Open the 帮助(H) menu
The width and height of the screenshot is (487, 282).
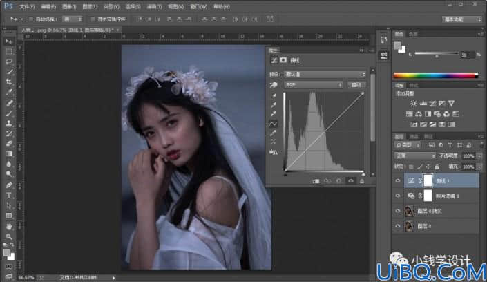tap(222, 6)
